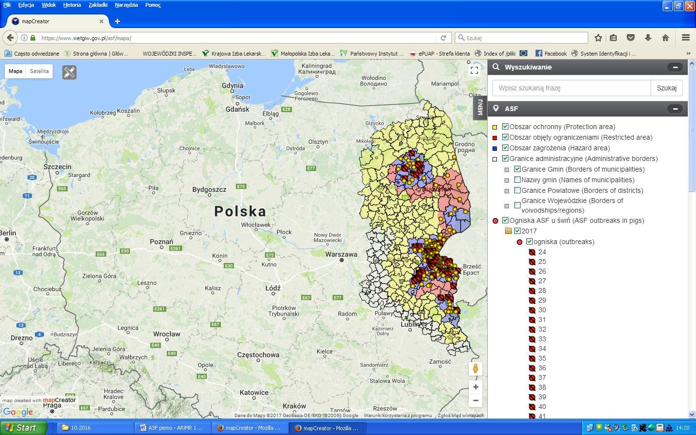This screenshot has width=696, height=435.
Task: Uncheck Obszar ochronny (Protection area) layer
Action: 505,127
